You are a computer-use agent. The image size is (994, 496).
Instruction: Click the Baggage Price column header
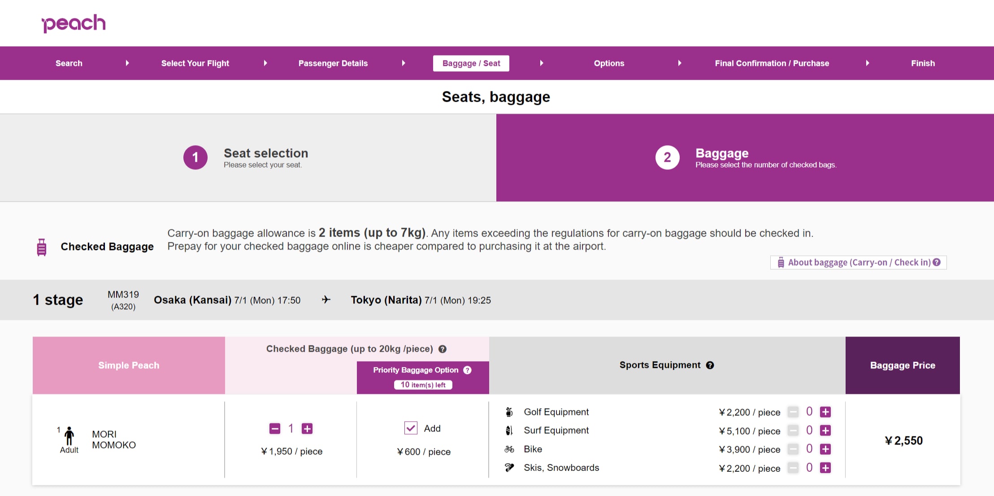tap(903, 365)
